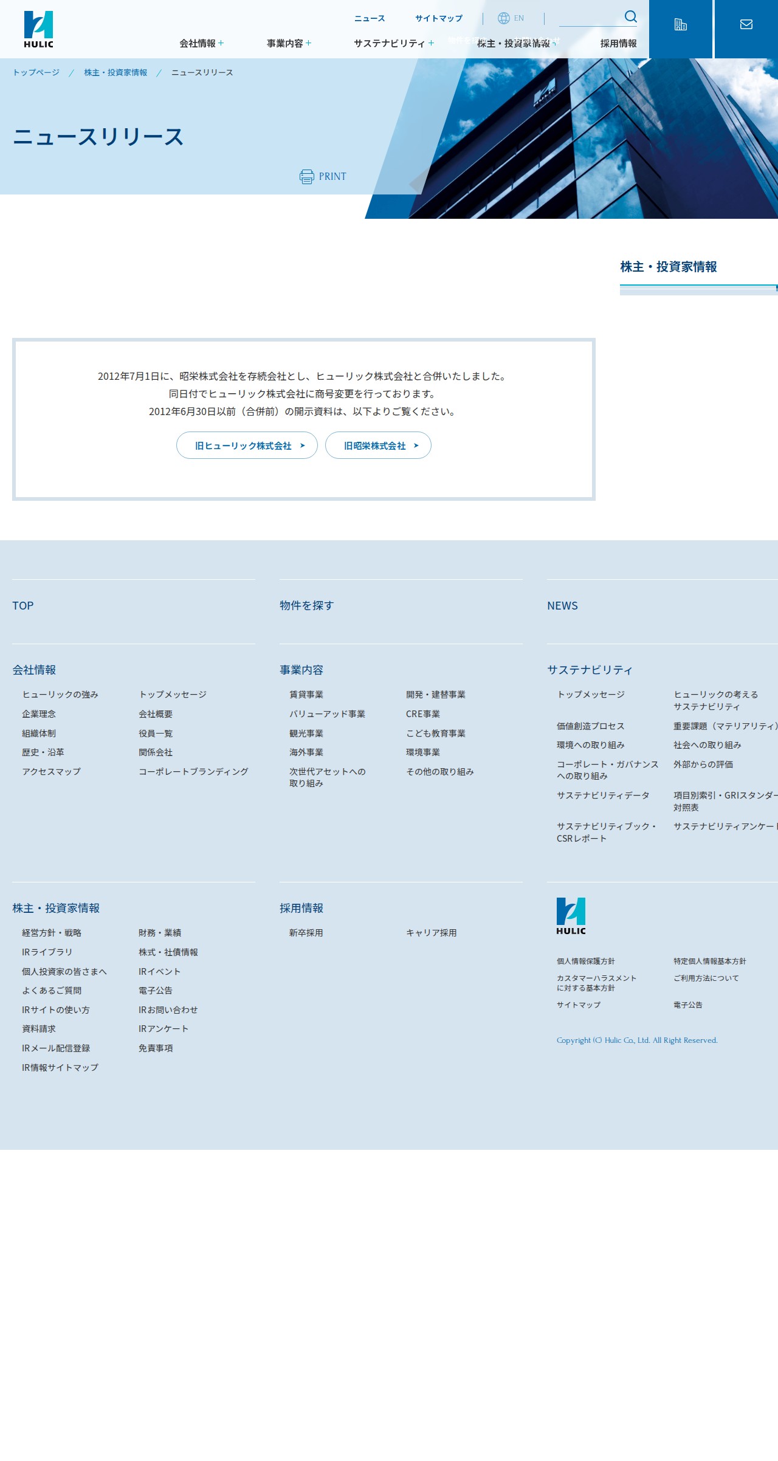
Task: Open footer 環境事業 link
Action: (x=423, y=752)
